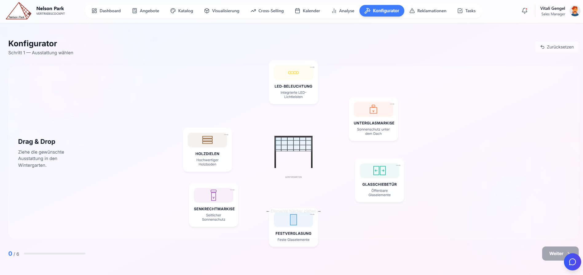Image resolution: width=583 pixels, height=275 pixels.
Task: Click 'Schritt 1 — Ausstattung wählen' subtitle
Action: tap(41, 53)
